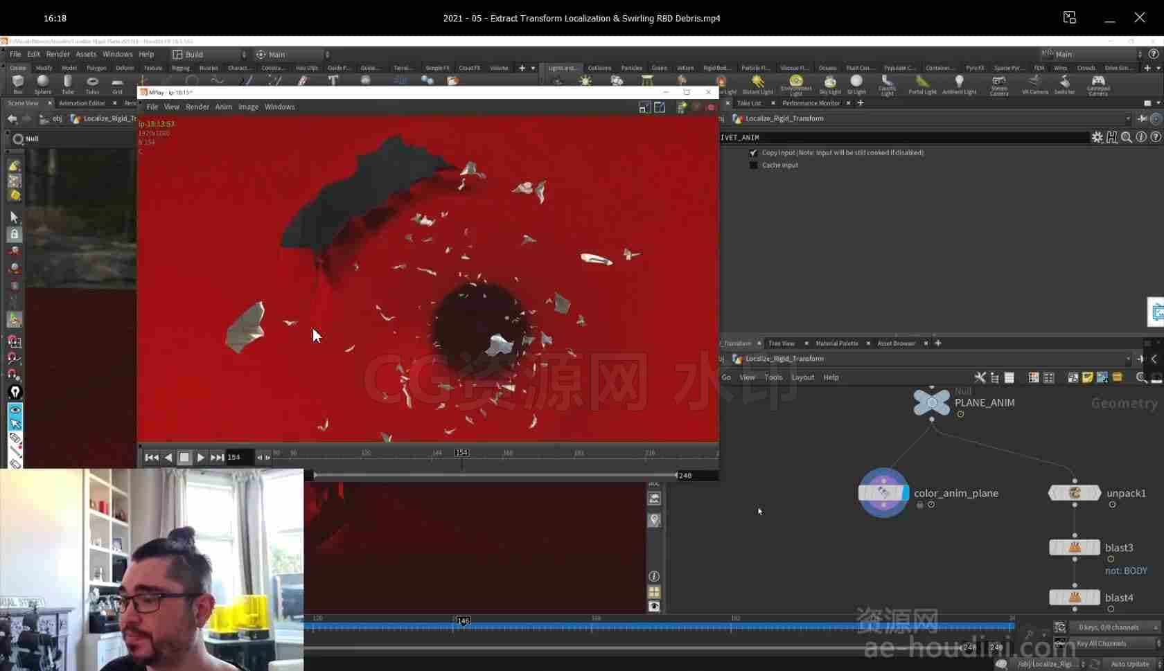Screen dimensions: 1164x671
Task: Click the color_anim_plane node icon
Action: (883, 493)
